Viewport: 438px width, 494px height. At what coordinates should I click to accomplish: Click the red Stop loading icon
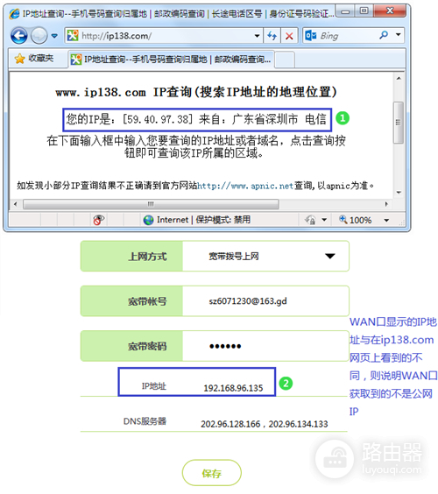tap(289, 36)
